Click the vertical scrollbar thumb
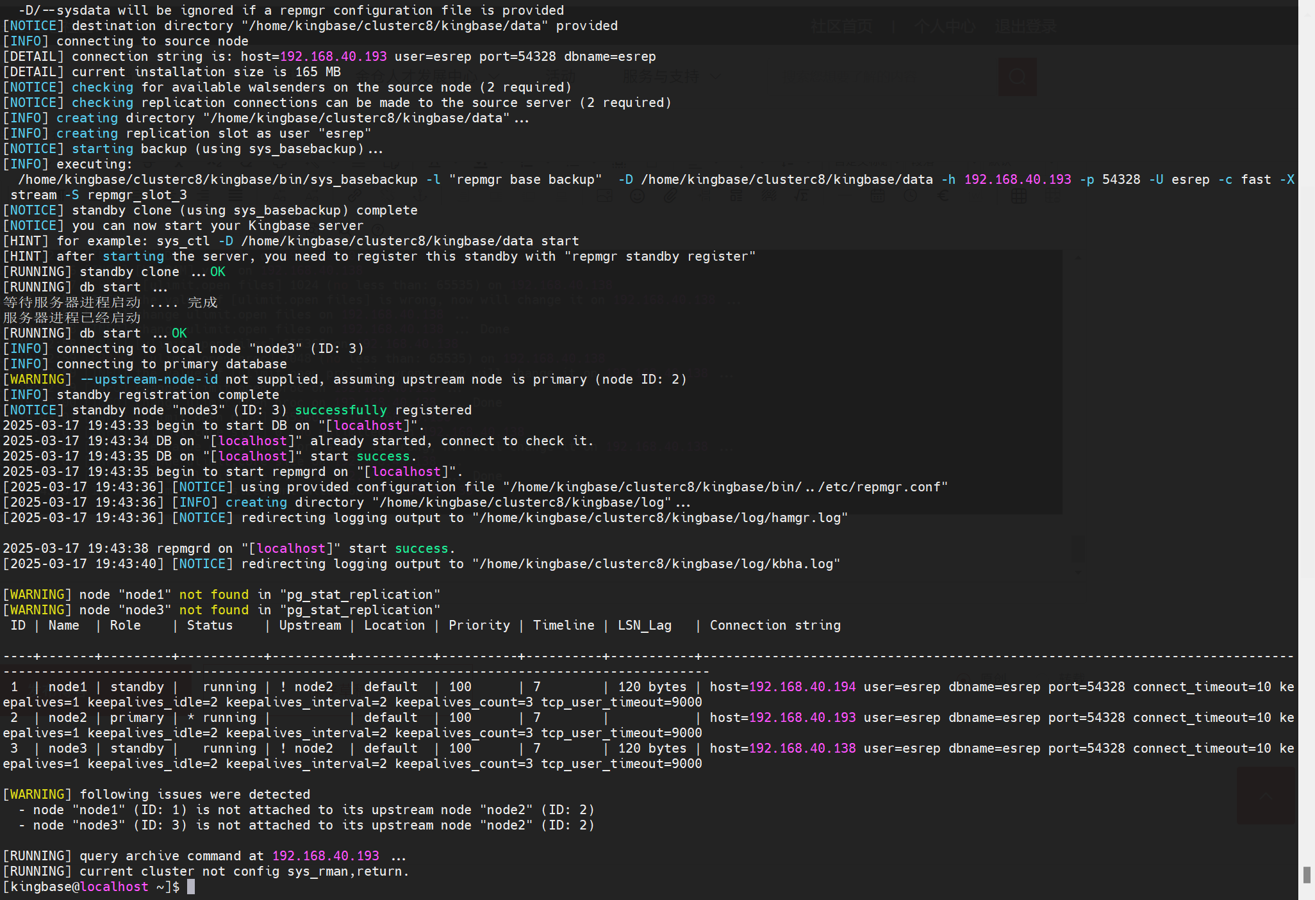Image resolution: width=1315 pixels, height=900 pixels. pos(1306,874)
